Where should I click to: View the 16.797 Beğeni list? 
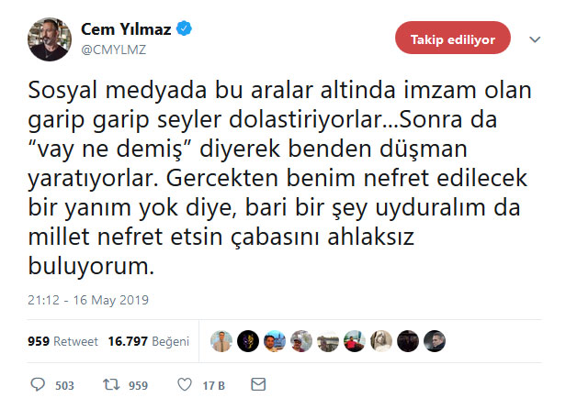pos(148,341)
